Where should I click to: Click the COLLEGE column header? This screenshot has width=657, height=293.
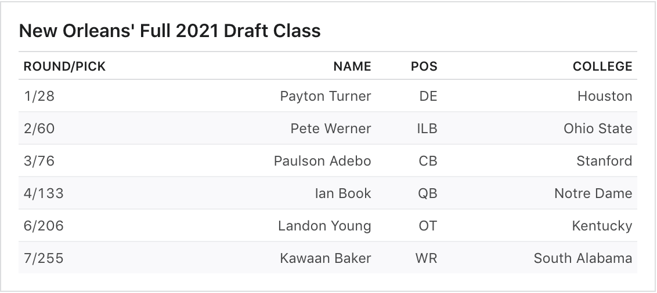pyautogui.click(x=602, y=67)
